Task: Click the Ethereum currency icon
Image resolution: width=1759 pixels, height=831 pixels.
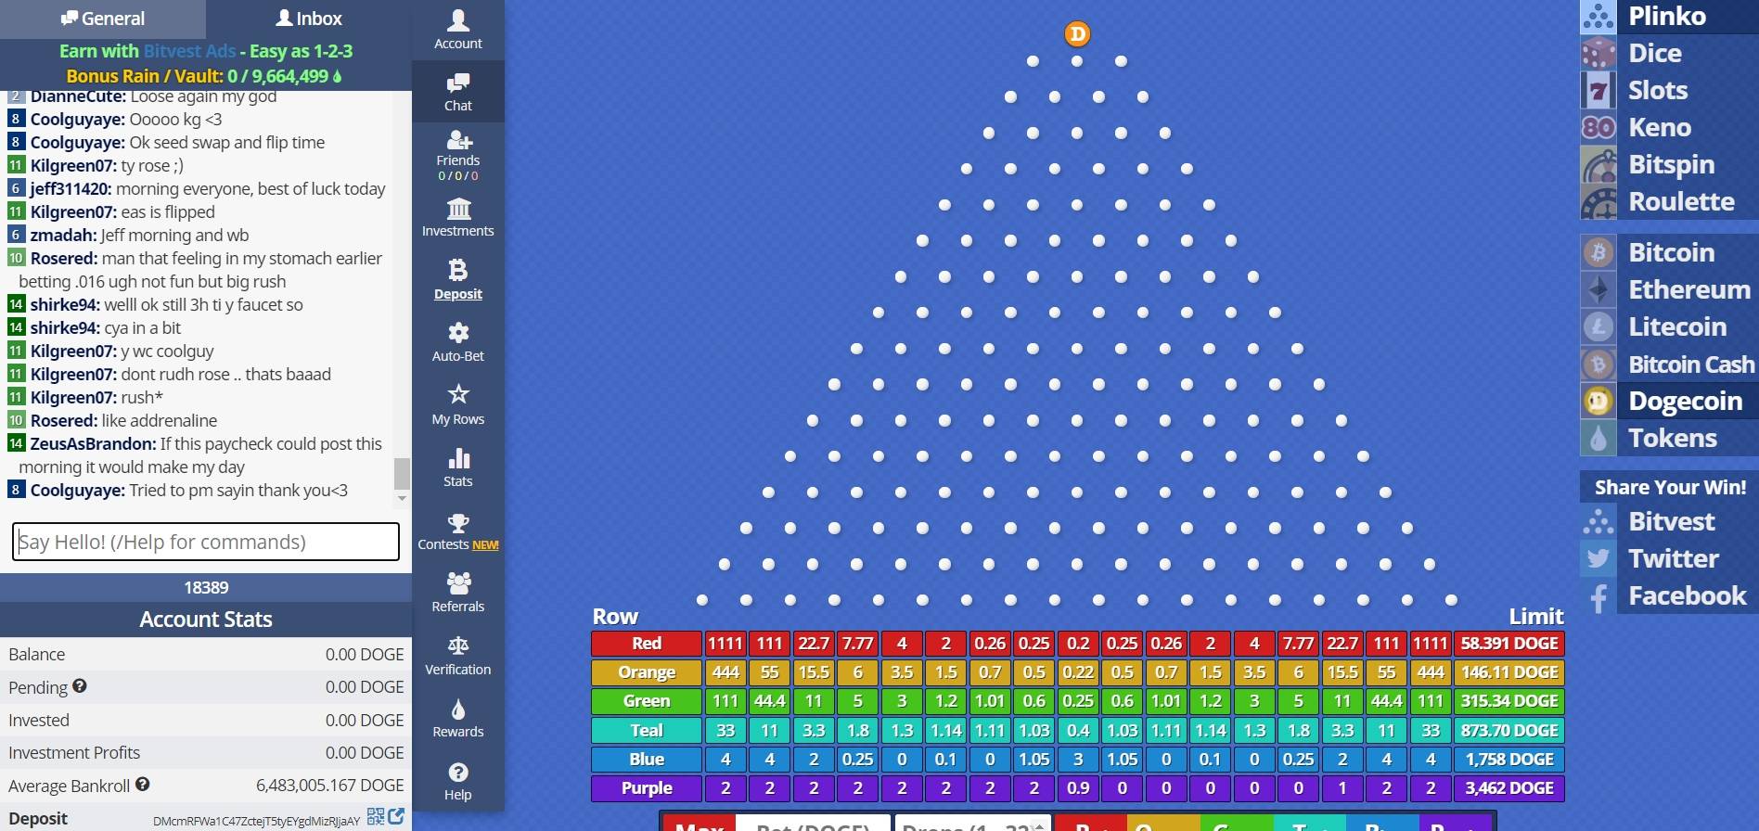Action: coord(1599,289)
